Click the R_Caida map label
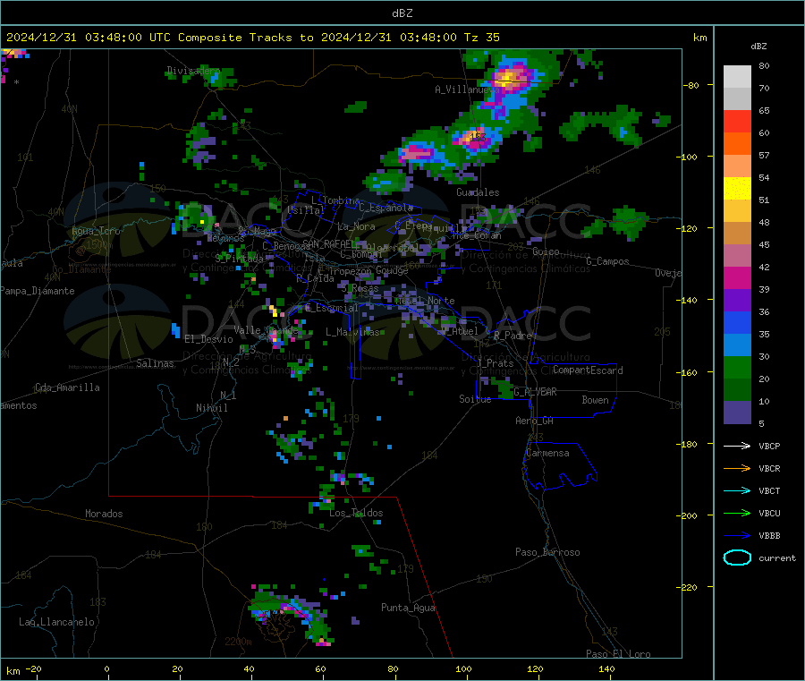The height and width of the screenshot is (681, 805). pos(315,278)
